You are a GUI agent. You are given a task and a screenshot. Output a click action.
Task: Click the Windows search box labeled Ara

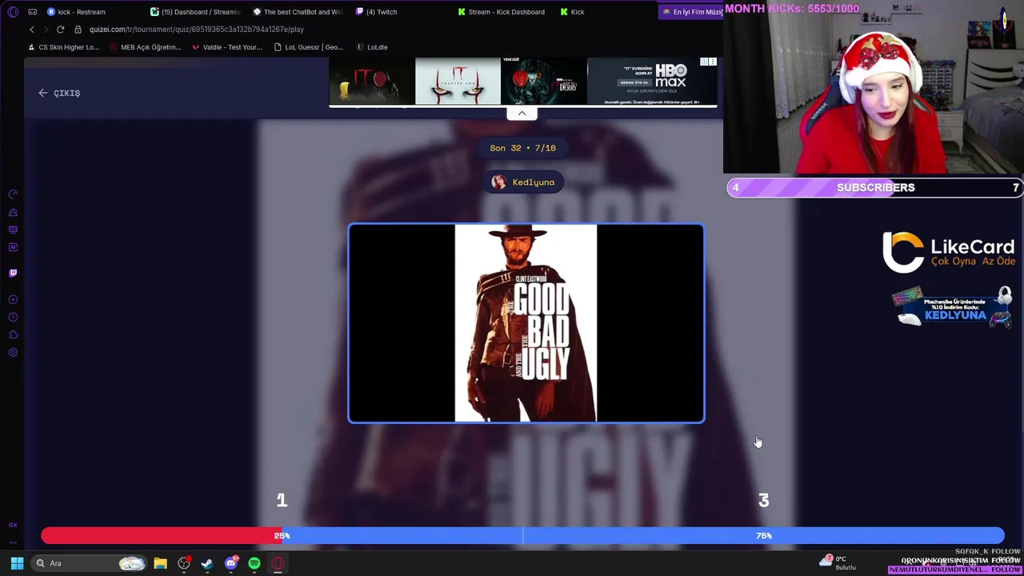[x=90, y=563]
